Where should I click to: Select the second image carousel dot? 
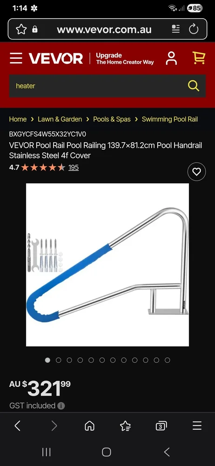(59, 360)
